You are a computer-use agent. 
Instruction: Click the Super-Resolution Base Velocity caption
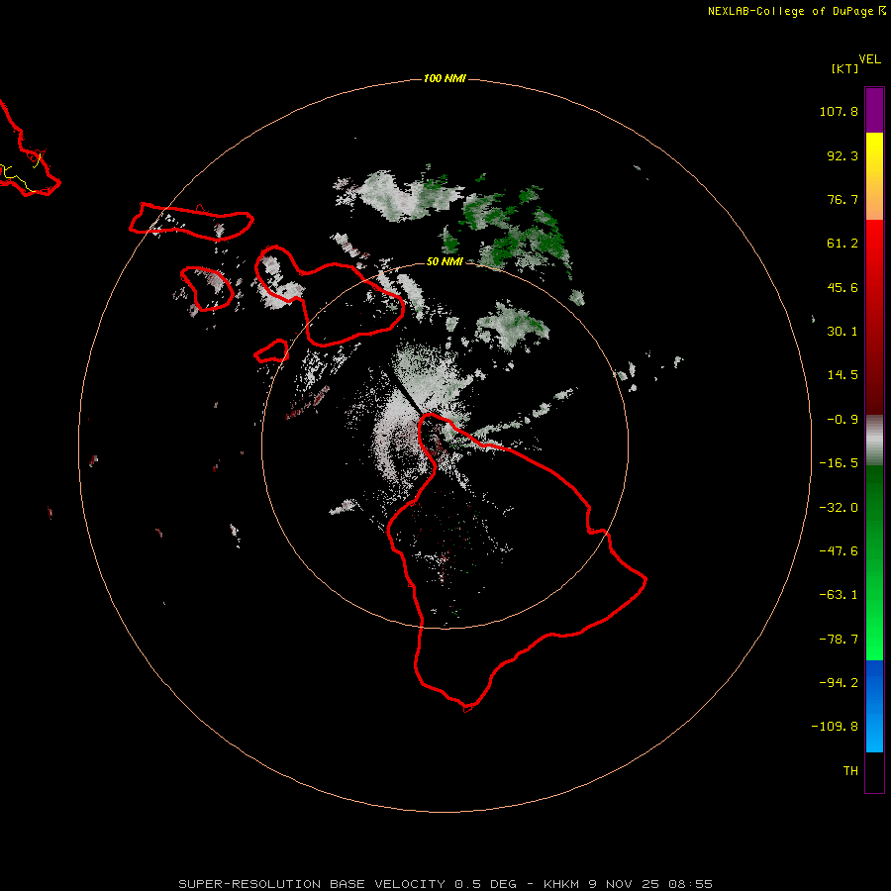pos(445,884)
